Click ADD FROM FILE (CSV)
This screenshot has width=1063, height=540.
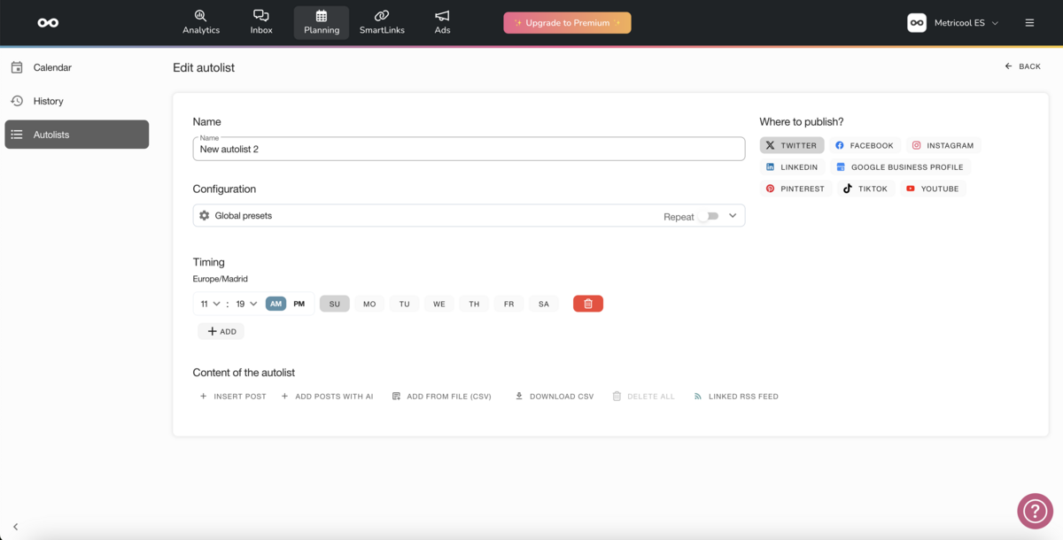pos(441,397)
